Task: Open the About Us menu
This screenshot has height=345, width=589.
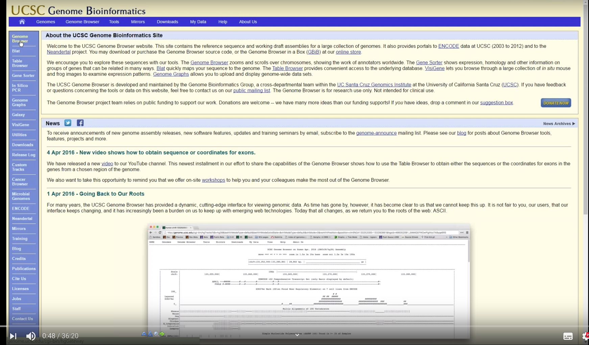Action: [248, 22]
